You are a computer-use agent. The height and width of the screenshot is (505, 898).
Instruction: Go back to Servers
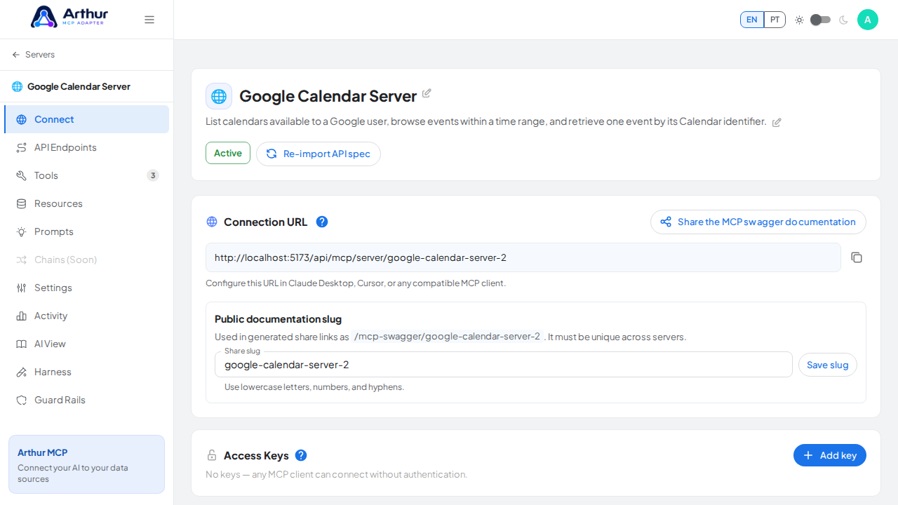(33, 55)
